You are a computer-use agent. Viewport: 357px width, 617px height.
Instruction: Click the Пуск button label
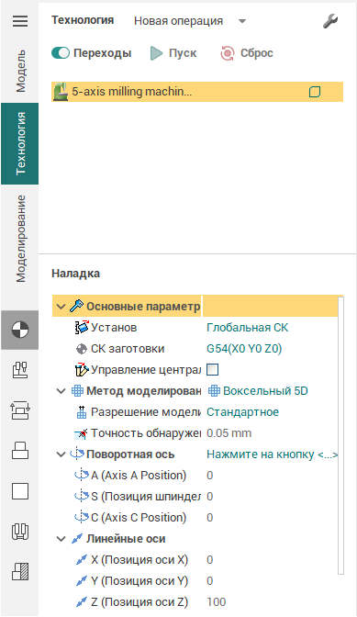coord(183,53)
